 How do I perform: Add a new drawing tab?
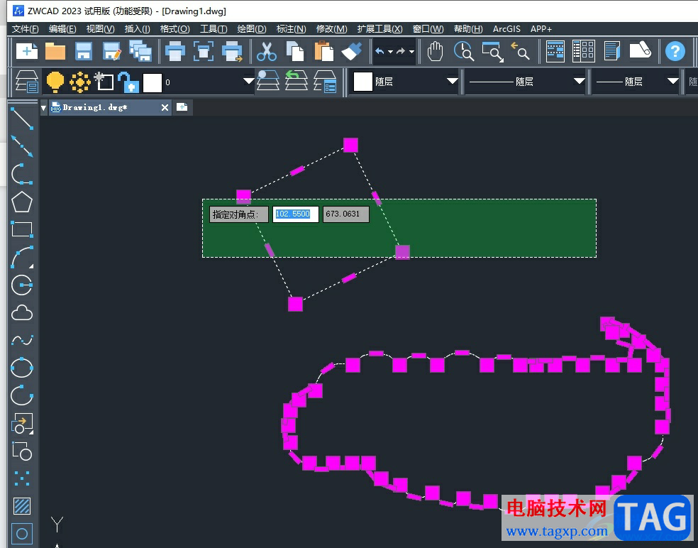pyautogui.click(x=182, y=107)
